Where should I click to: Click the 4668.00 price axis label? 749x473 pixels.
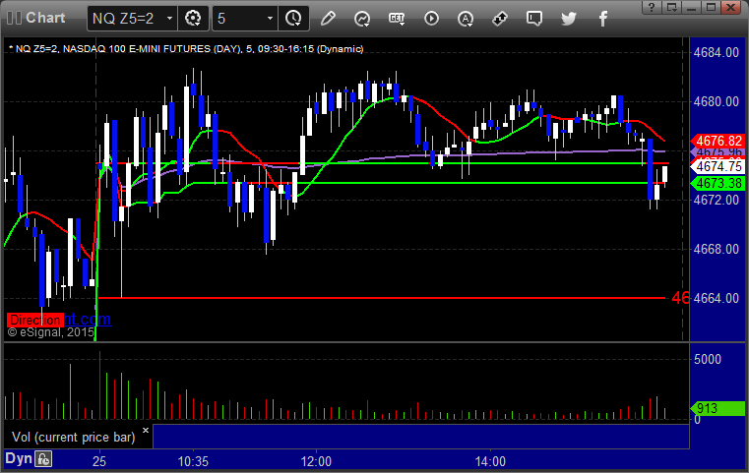717,249
